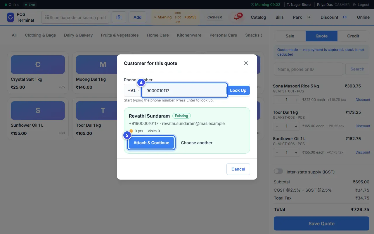
Task: Select the Quote mode tab
Action: click(x=321, y=36)
